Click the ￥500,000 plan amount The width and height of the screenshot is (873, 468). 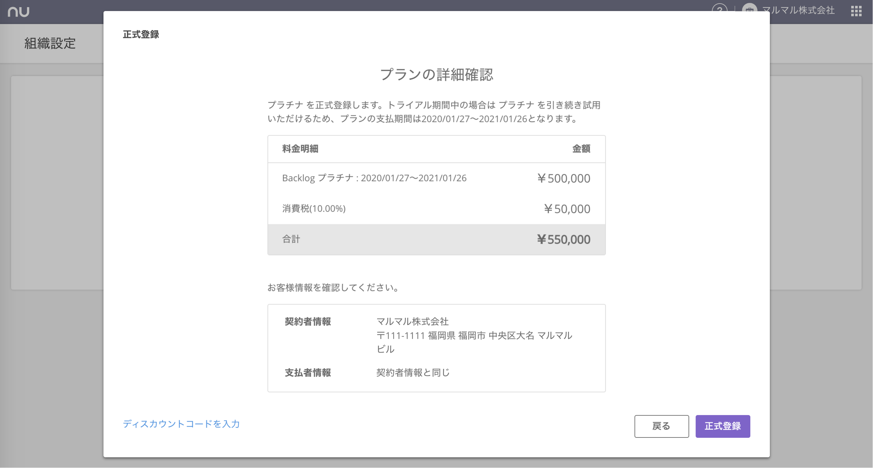tap(563, 178)
